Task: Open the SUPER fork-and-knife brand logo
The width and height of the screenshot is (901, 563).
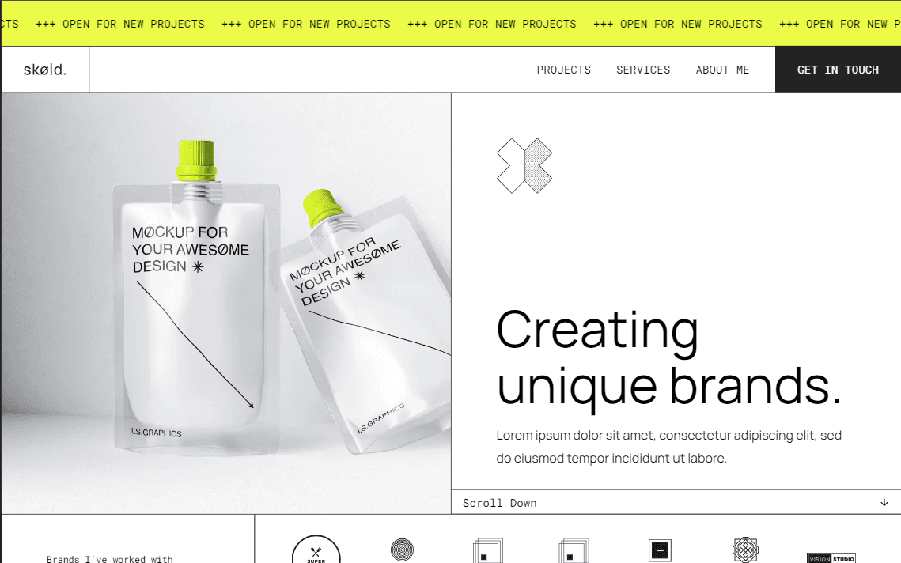Action: tap(316, 550)
